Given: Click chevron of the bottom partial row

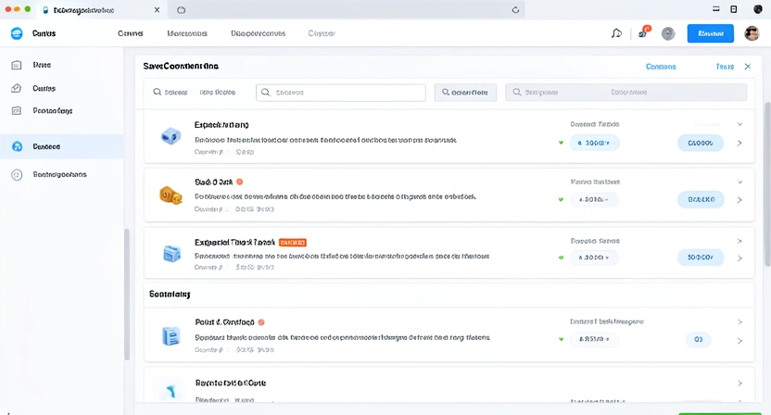Looking at the screenshot, I should click(739, 383).
